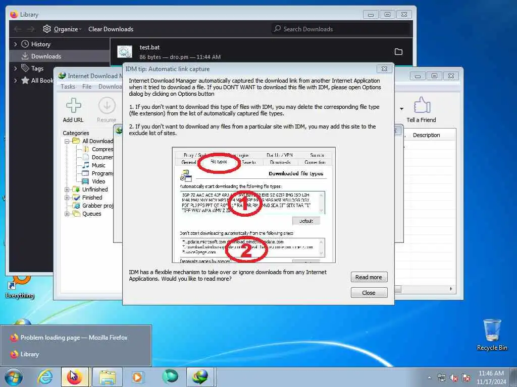
Task: Close the IDM tip dialog via Close button
Action: click(369, 293)
